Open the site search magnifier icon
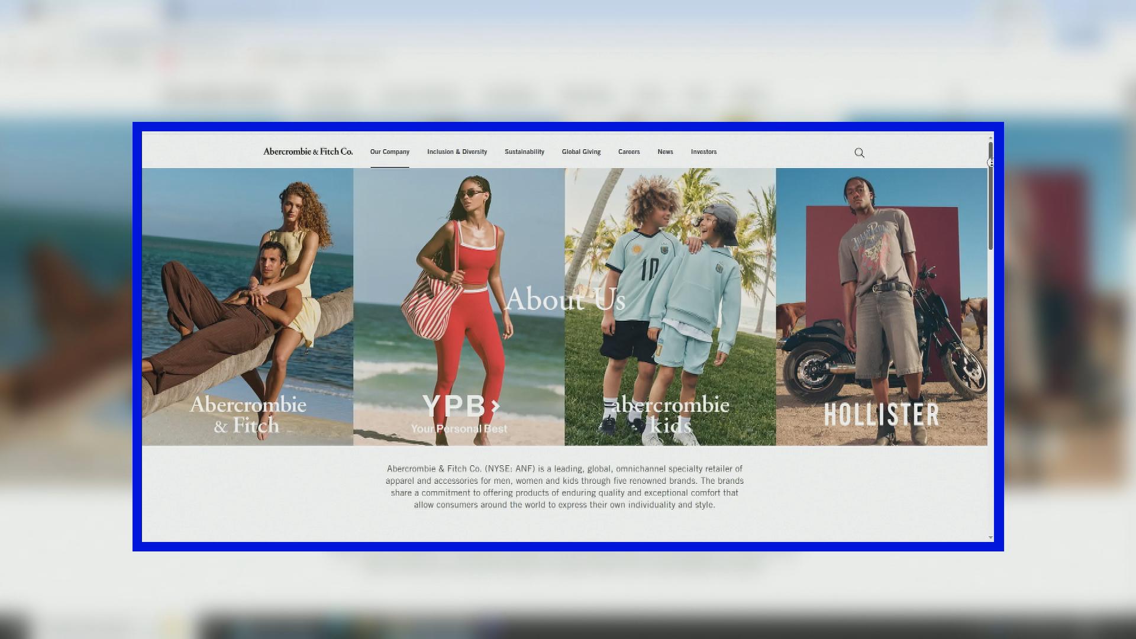Viewport: 1136px width, 639px height. click(x=859, y=153)
